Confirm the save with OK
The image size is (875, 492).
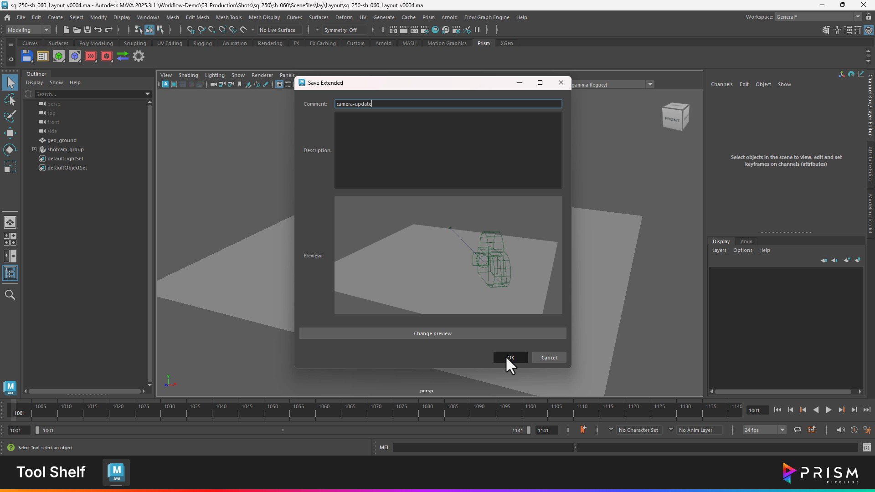coord(510,358)
